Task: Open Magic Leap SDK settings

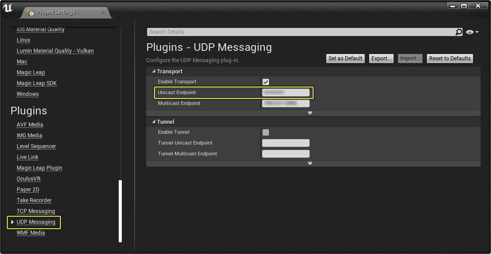Action: coord(37,83)
